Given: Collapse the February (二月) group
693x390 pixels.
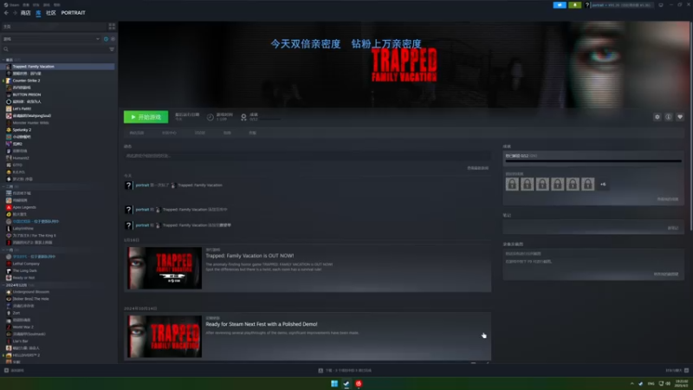Looking at the screenshot, I should (4, 186).
